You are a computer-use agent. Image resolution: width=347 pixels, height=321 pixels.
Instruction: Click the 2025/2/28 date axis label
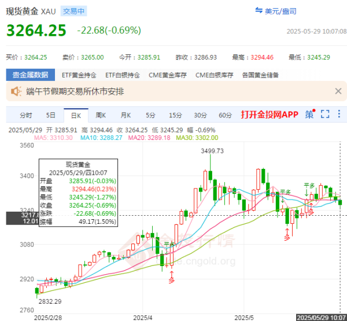tap(48, 318)
